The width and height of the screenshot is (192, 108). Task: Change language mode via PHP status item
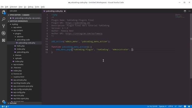180,106
